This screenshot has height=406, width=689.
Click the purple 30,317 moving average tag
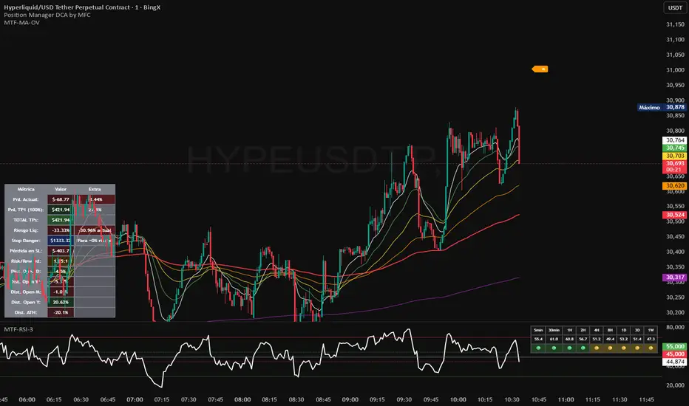(675, 278)
